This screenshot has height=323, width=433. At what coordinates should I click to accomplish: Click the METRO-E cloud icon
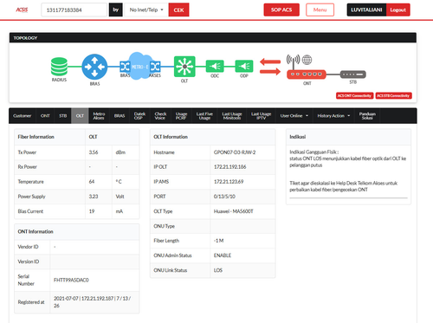(x=140, y=66)
